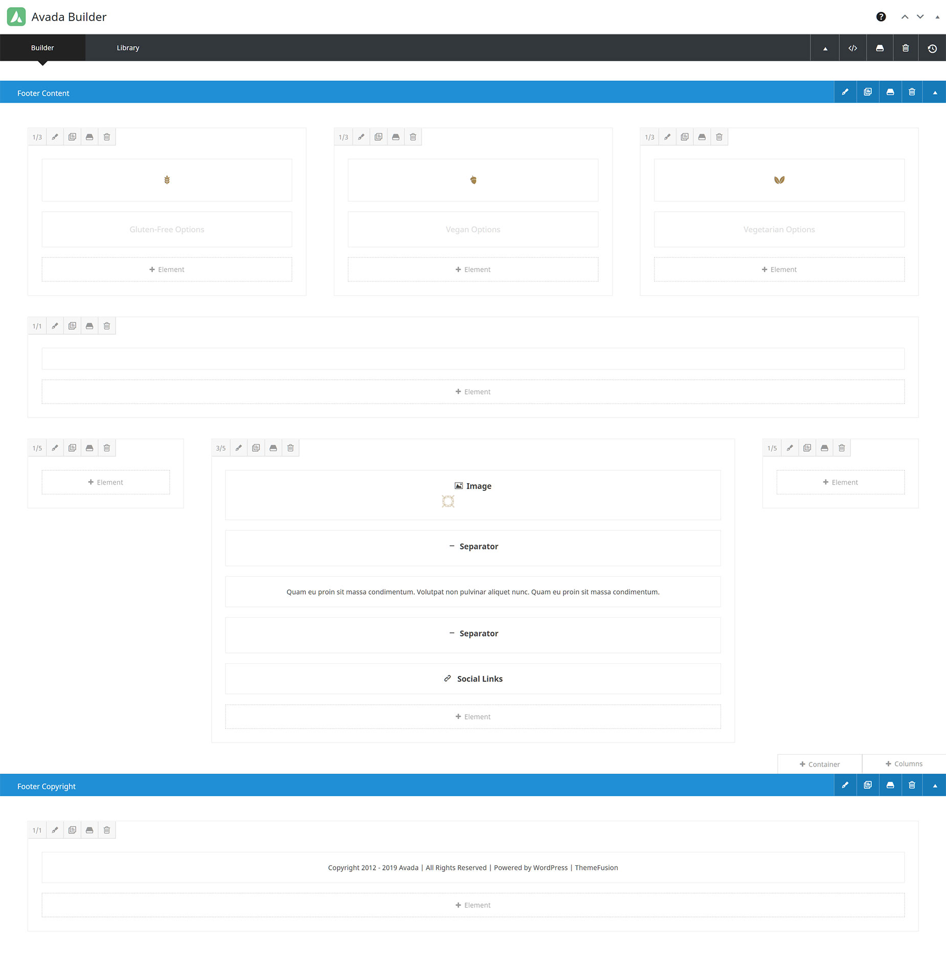Select the second Separator element
946x960 pixels.
tap(473, 635)
